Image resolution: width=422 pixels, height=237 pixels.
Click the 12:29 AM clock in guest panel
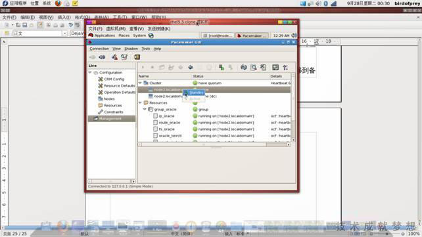(x=281, y=35)
